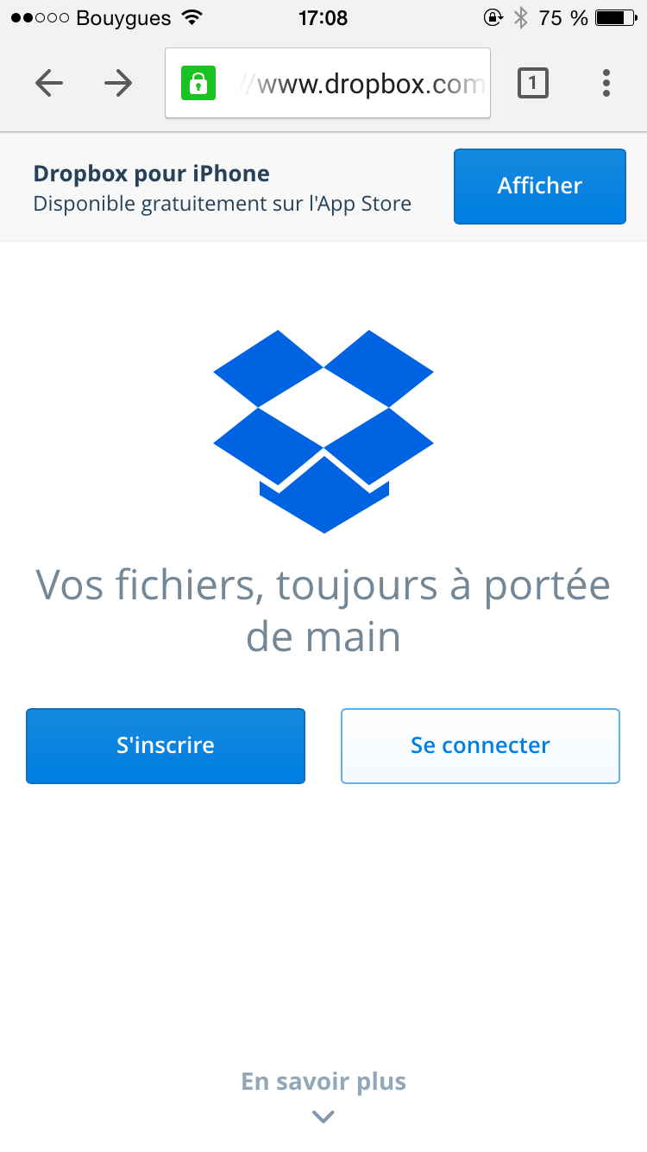Image resolution: width=647 pixels, height=1152 pixels.
Task: Tap the Dropbox pour iPhone banner title
Action: pos(152,174)
